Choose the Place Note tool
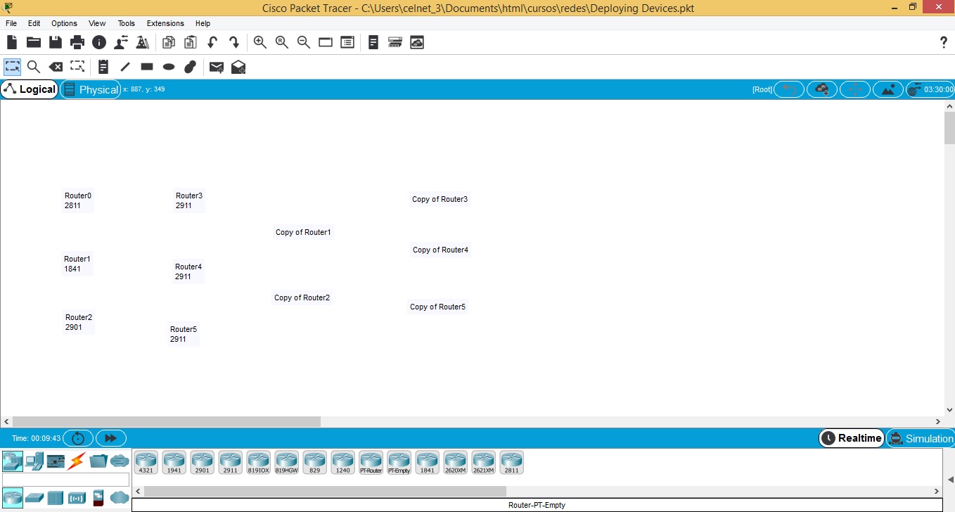 (x=103, y=67)
